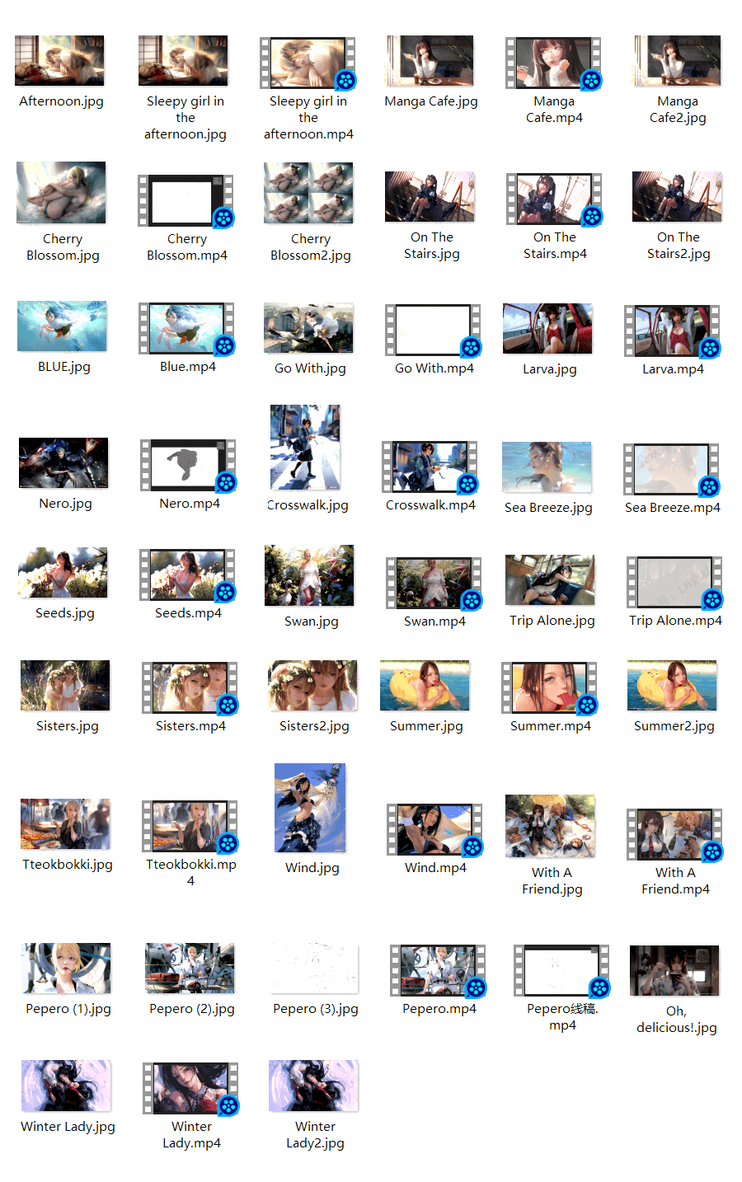Viewport: 742px width, 1182px height.
Task: Open the Blue.mp4 video file
Action: (x=186, y=329)
